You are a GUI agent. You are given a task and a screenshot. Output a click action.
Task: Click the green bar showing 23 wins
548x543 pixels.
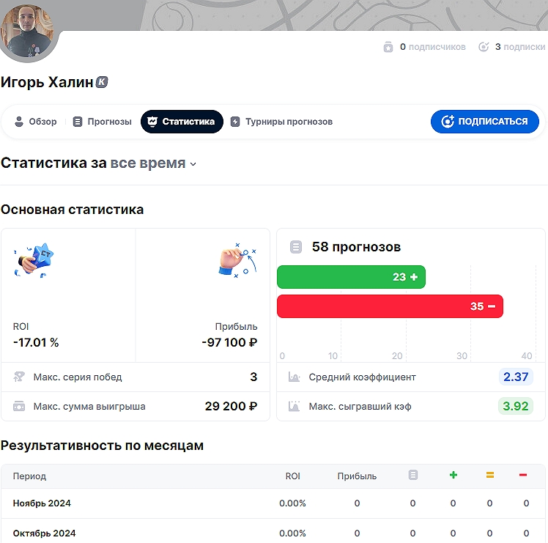click(351, 277)
